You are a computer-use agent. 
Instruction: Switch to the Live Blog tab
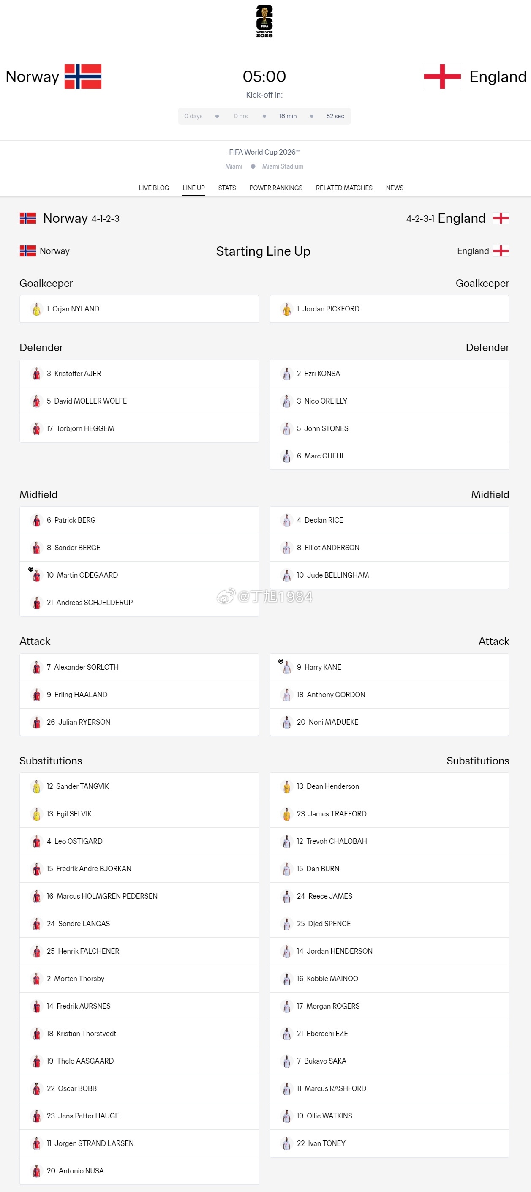pos(154,188)
